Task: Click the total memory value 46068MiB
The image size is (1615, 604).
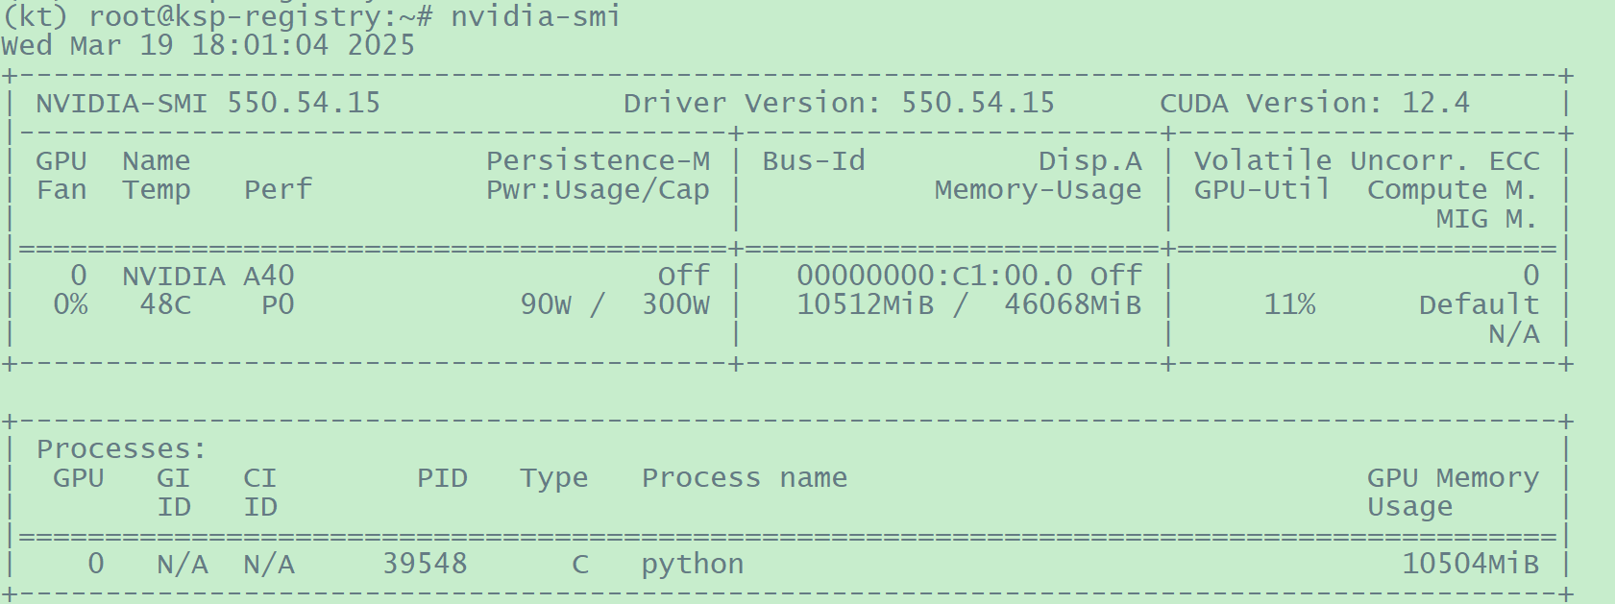Action: point(1072,304)
